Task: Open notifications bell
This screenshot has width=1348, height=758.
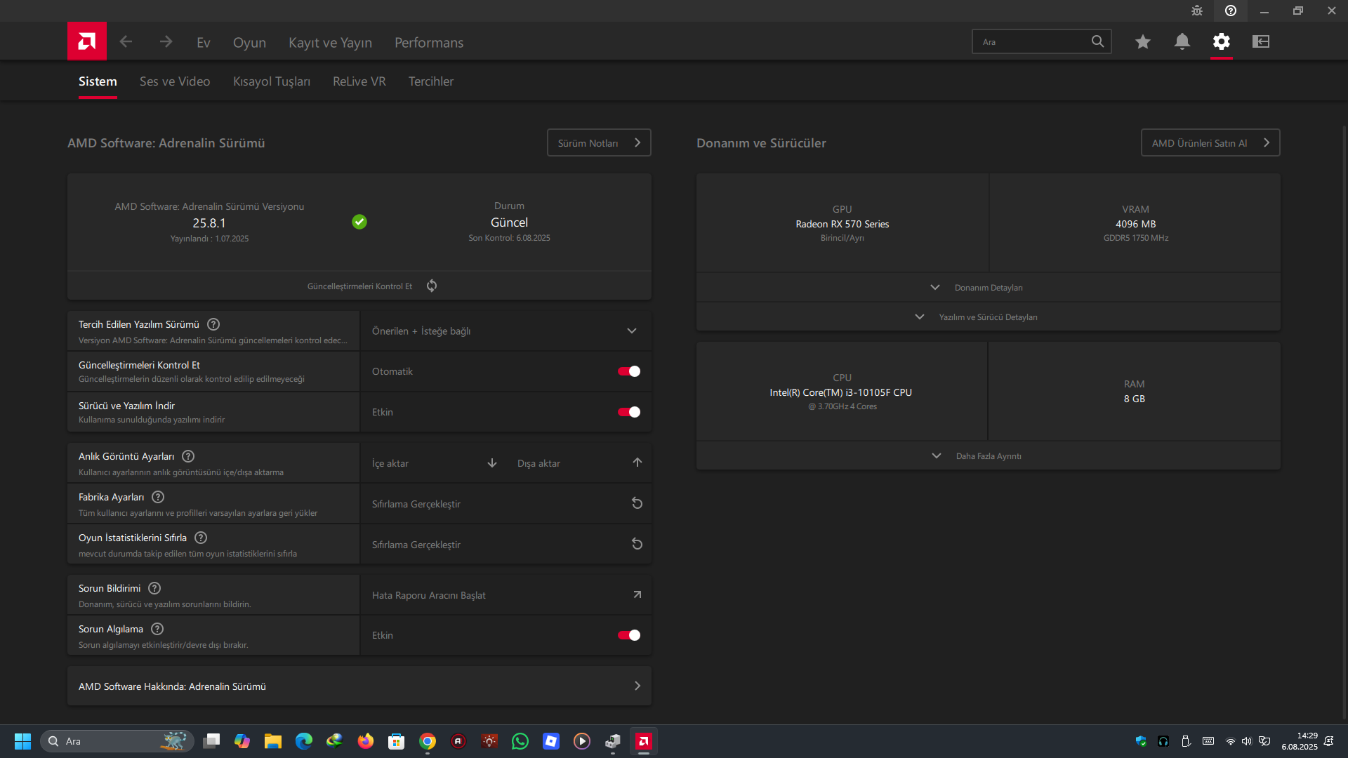Action: click(x=1182, y=41)
